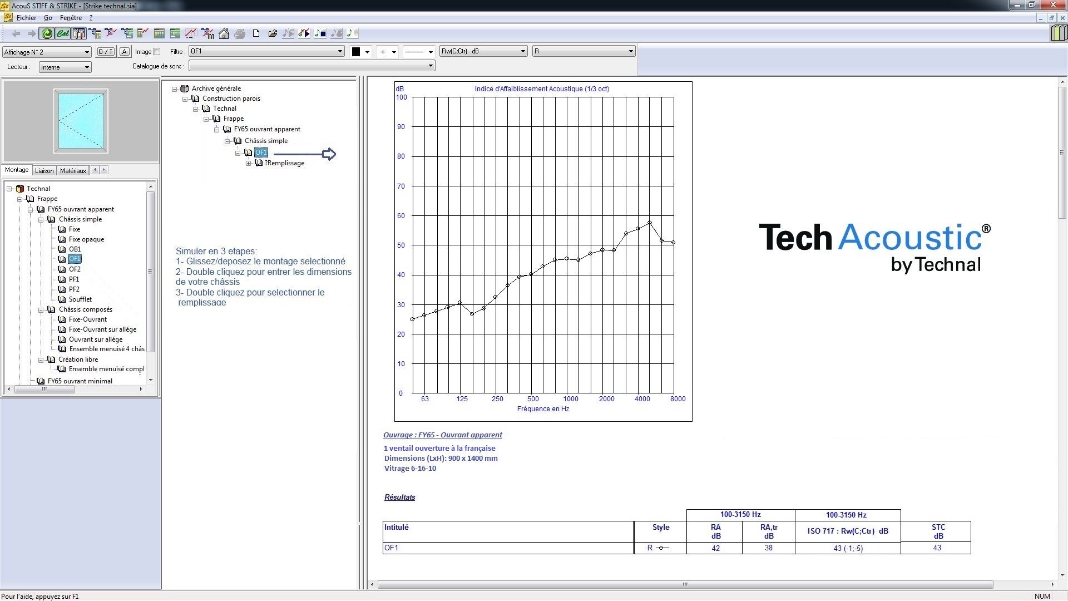Create a new blank document icon
Screen dimensions: 1068x601
[256, 34]
